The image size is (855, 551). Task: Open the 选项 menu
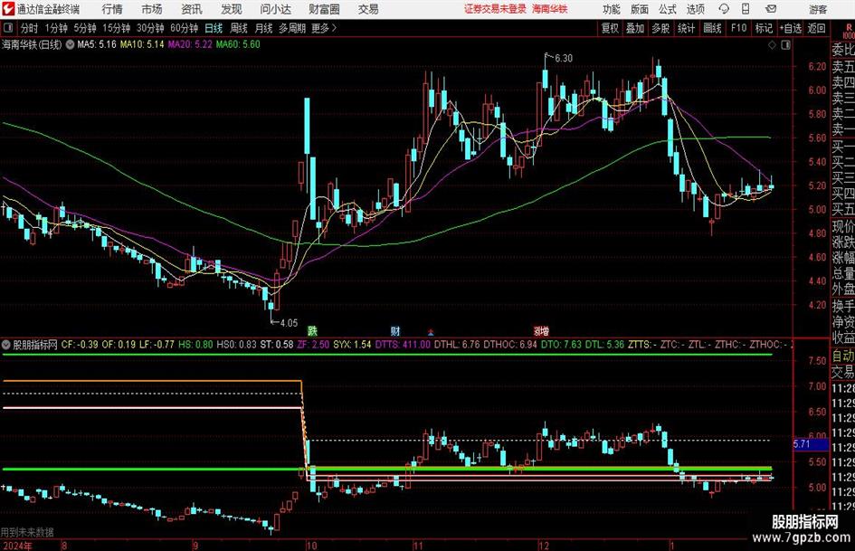[695, 9]
